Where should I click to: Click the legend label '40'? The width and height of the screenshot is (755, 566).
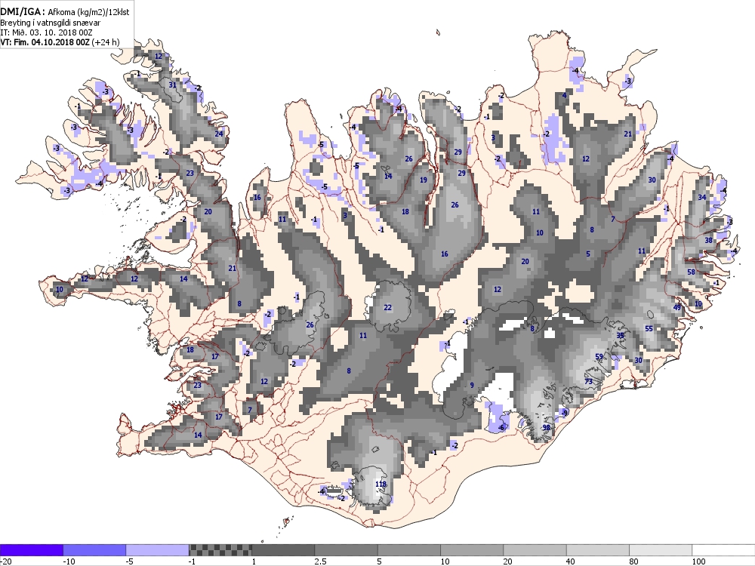coord(571,561)
